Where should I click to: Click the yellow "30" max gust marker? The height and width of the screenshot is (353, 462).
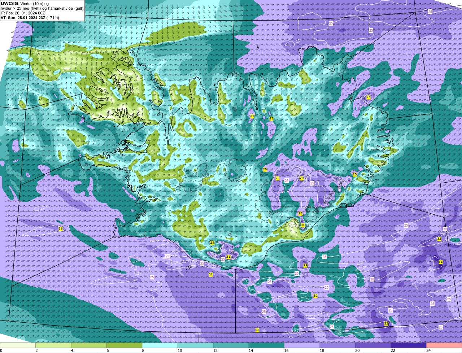click(315, 296)
